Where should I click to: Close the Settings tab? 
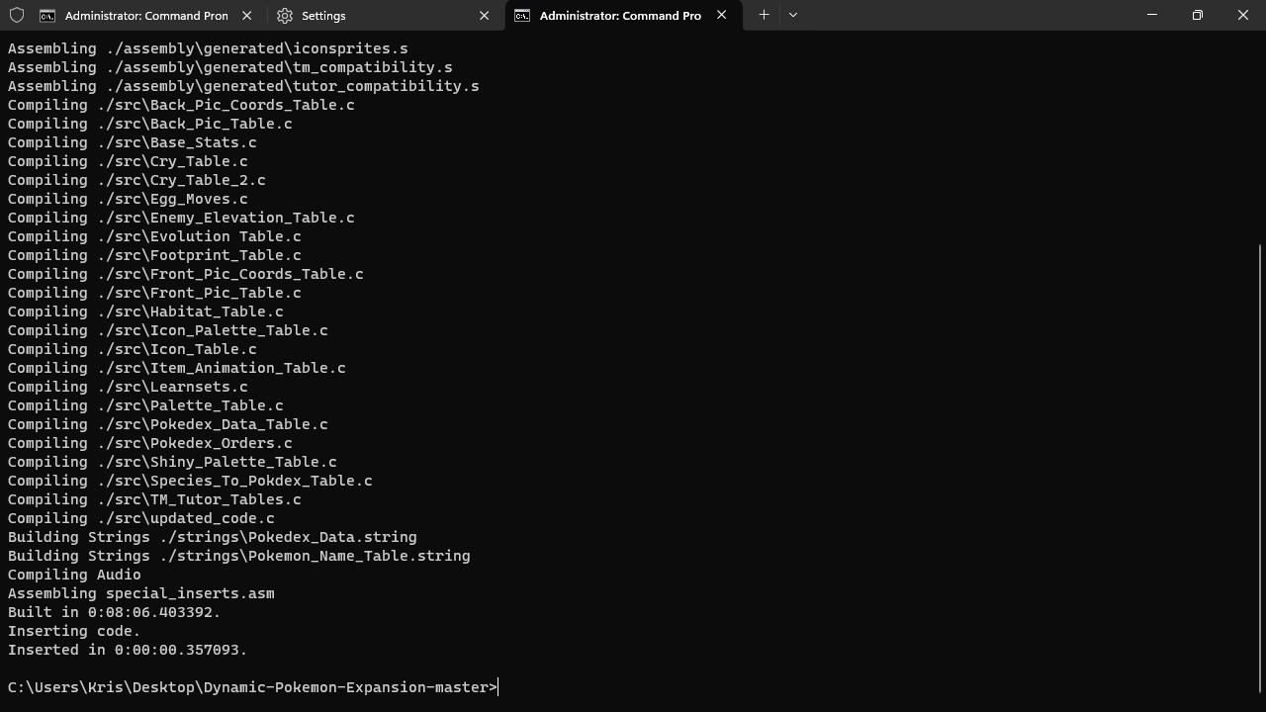pyautogui.click(x=484, y=16)
